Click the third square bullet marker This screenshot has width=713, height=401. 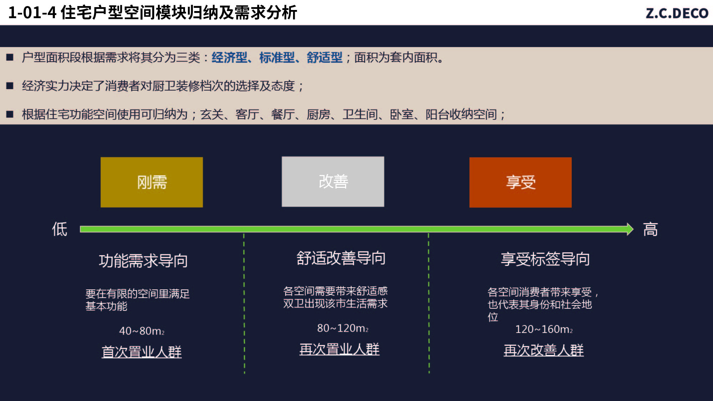click(10, 114)
